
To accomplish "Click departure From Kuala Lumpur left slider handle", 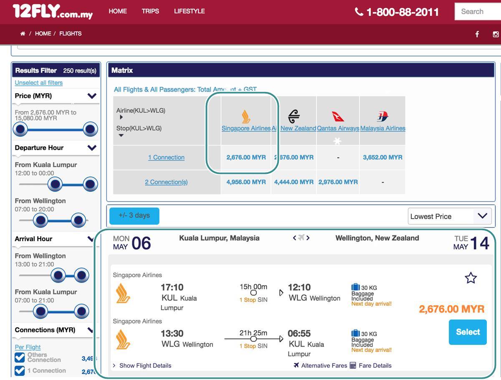I will [x=55, y=184].
